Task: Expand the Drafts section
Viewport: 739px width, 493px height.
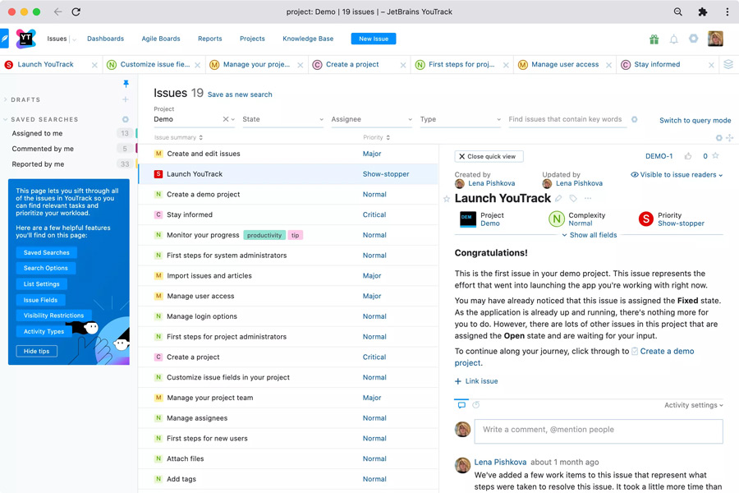Action: click(x=5, y=99)
